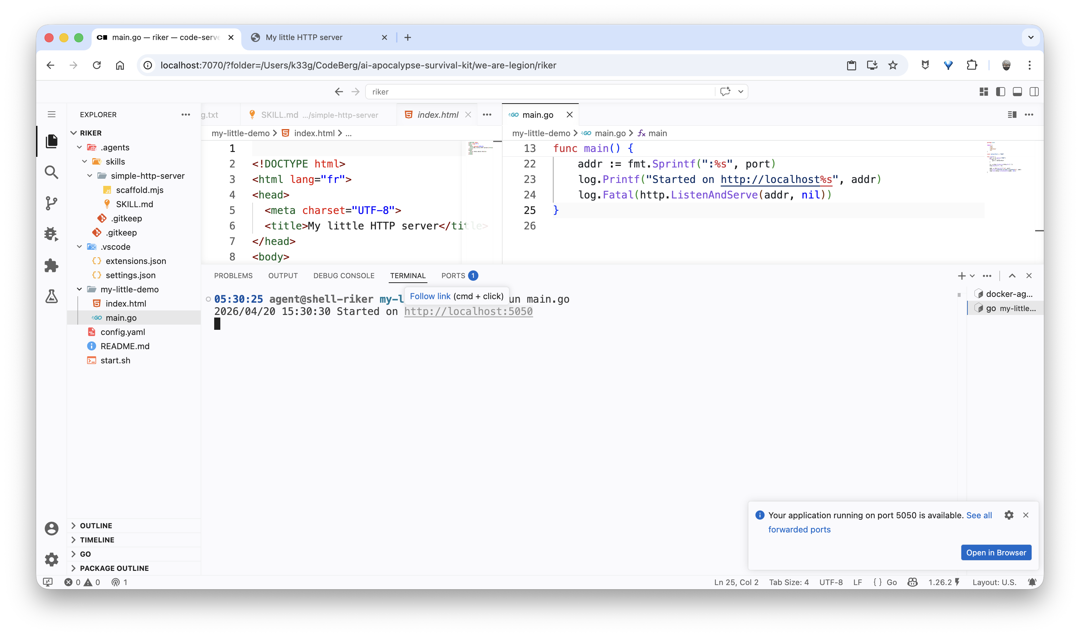This screenshot has height=637, width=1080.
Task: Open the Run and Debug view
Action: [x=52, y=234]
